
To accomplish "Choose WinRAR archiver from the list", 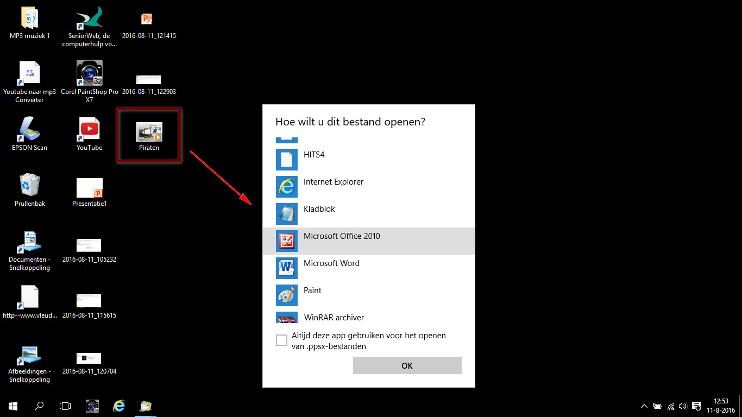I will pos(368,318).
